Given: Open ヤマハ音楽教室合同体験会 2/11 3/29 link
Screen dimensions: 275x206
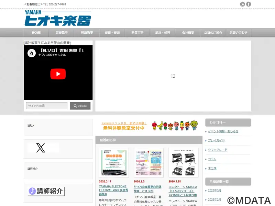Looking at the screenshot, I should click(x=147, y=189).
